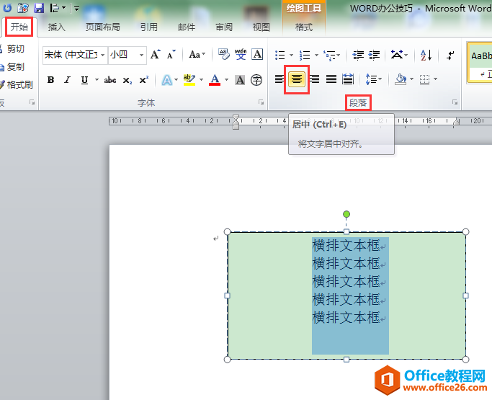Click the 剪切 (Cut) button
Viewport: 492px width, 400px height.
[x=15, y=49]
